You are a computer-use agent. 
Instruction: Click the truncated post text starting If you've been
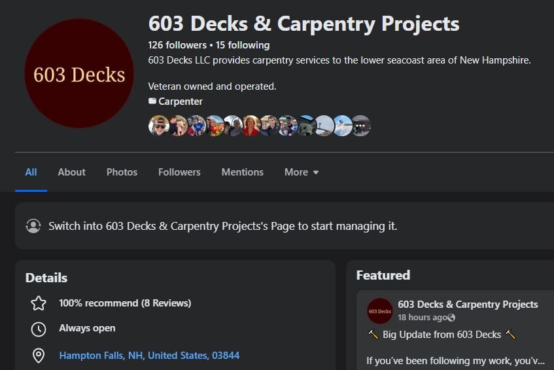click(455, 361)
